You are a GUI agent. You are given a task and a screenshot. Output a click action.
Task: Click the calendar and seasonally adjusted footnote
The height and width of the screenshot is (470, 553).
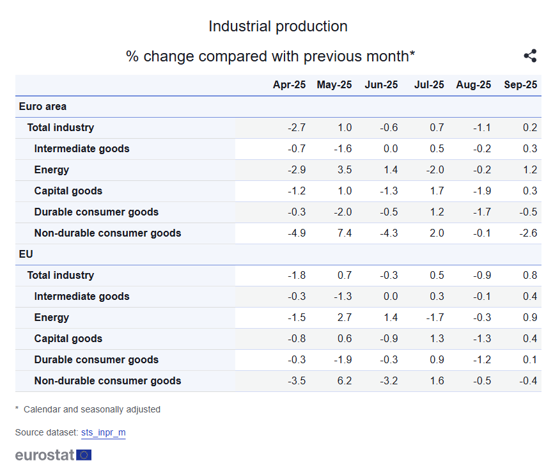91,409
